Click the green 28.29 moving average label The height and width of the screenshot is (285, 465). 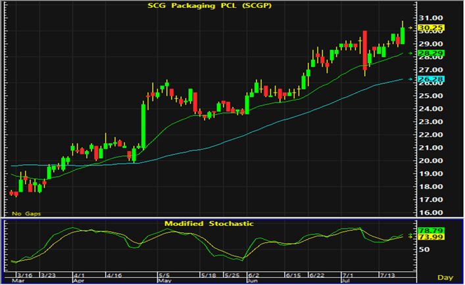click(431, 53)
